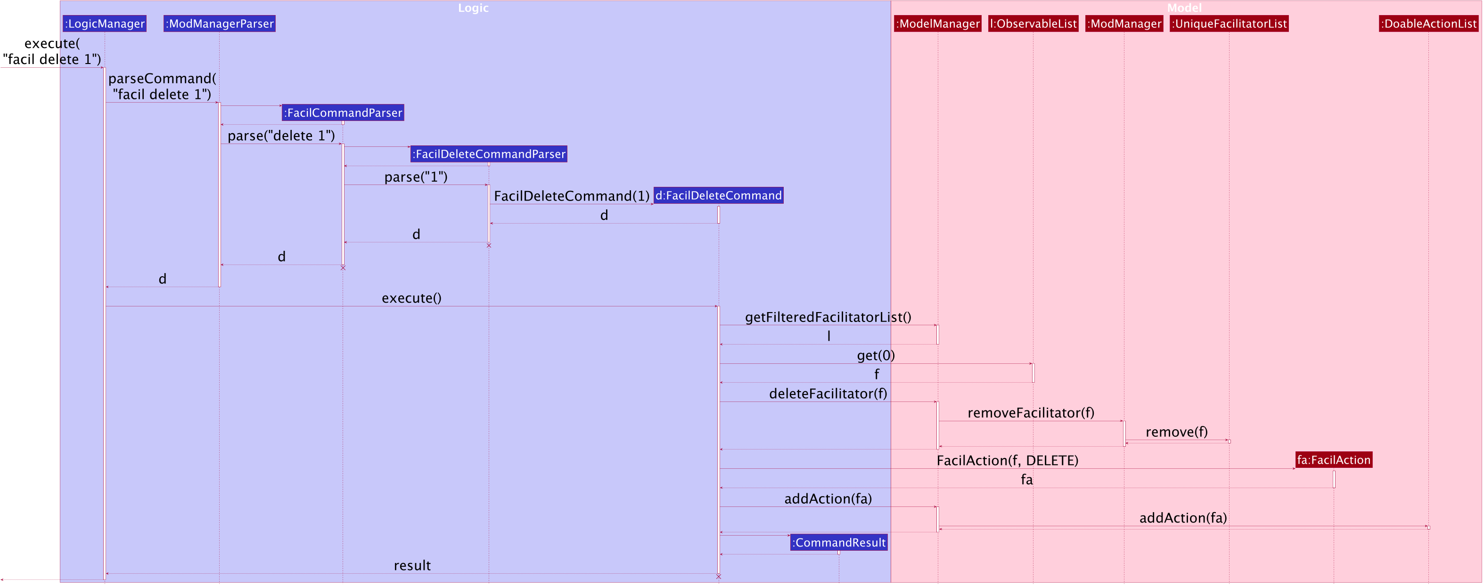
Task: Select the :ModManagerParser participant box
Action: coord(220,24)
